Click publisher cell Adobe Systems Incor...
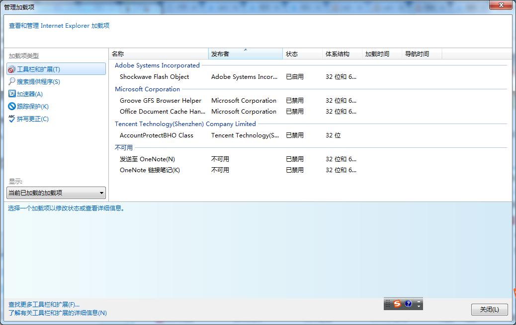Image resolution: width=516 pixels, height=325 pixels. coord(244,76)
